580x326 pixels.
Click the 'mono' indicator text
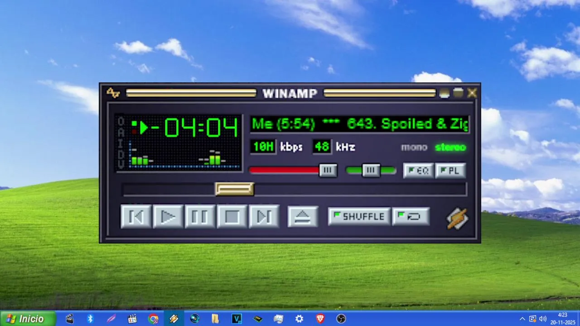[414, 147]
